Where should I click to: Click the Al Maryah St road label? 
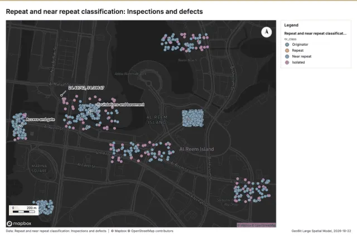point(60,84)
